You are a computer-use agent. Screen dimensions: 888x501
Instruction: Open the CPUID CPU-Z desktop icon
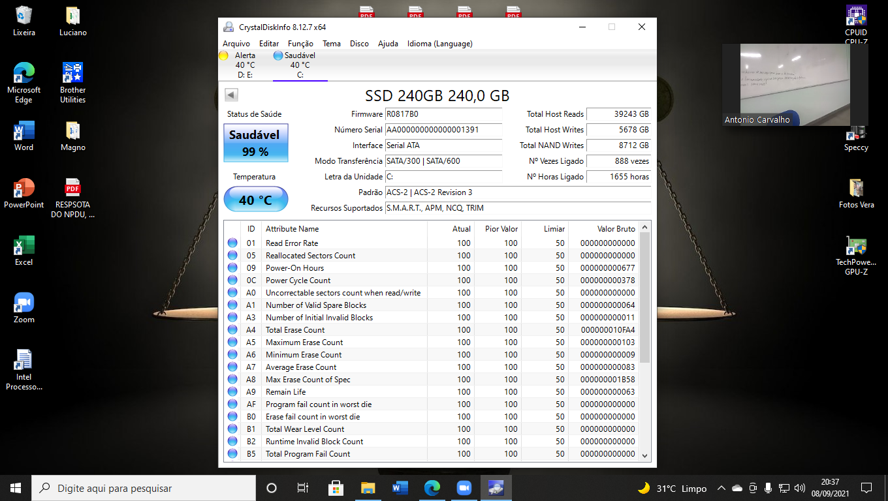pyautogui.click(x=856, y=25)
